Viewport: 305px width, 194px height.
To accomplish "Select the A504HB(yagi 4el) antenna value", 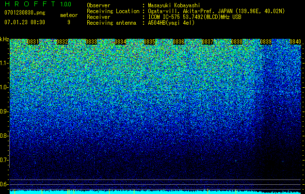I will [x=171, y=23].
